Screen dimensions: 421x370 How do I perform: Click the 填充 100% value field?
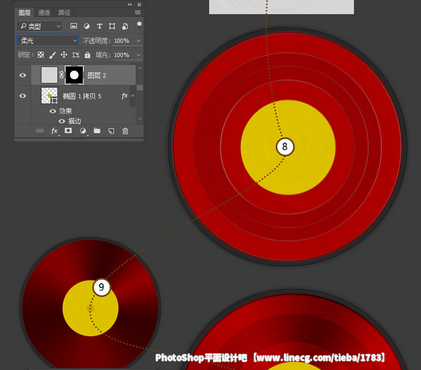point(122,55)
